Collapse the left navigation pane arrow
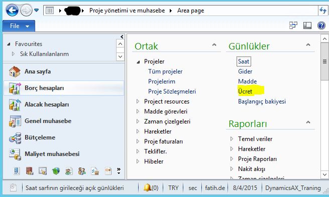Screen dimensions: 329x197 pyautogui.click(x=122, y=37)
